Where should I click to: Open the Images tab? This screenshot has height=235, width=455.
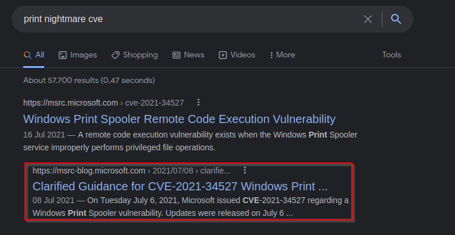click(78, 55)
